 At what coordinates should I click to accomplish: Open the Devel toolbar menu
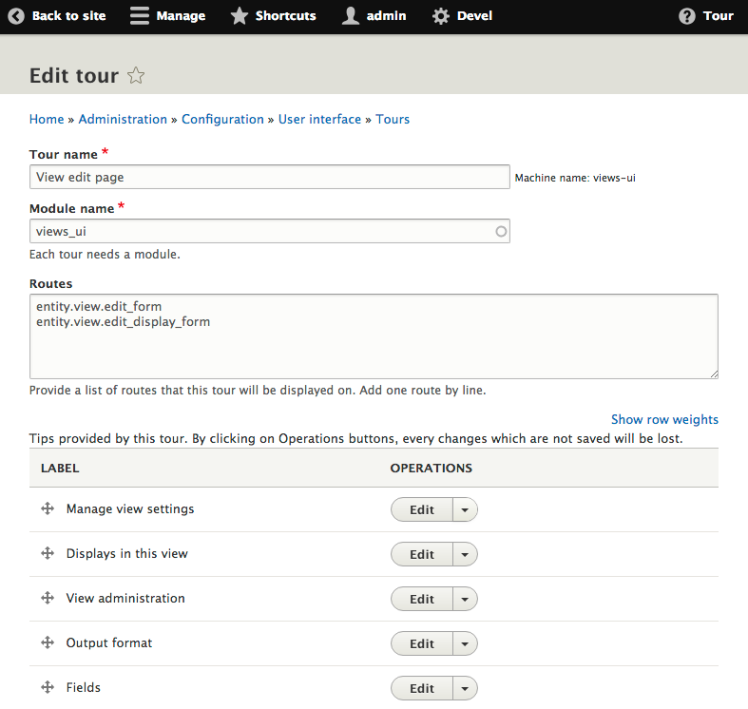[462, 16]
